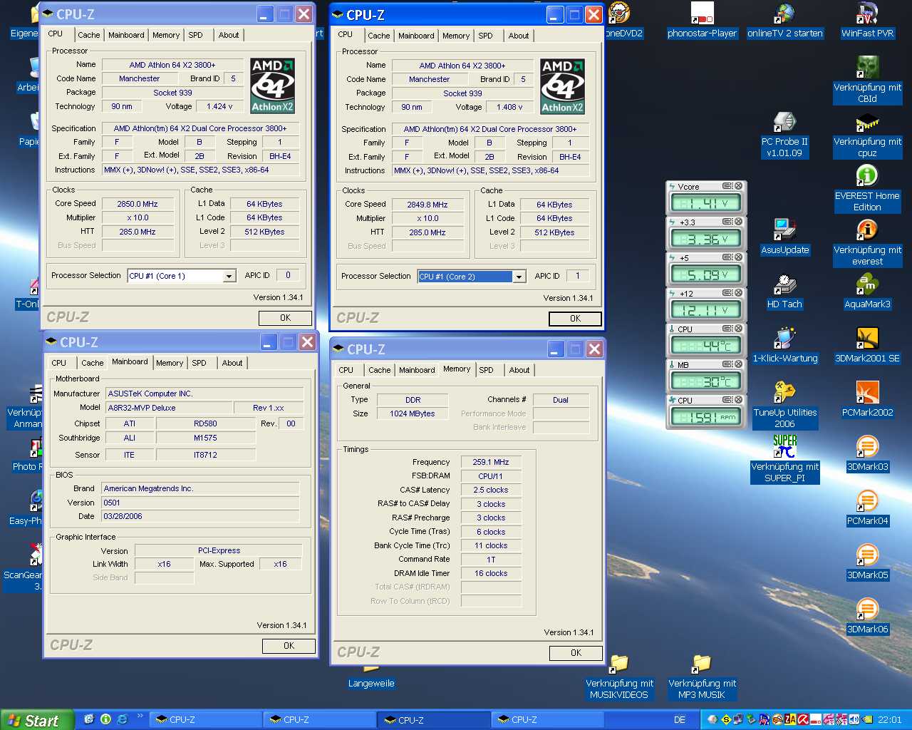The image size is (912, 730).
Task: Click the Core Speed 2850.0 MHz field
Action: click(x=138, y=204)
